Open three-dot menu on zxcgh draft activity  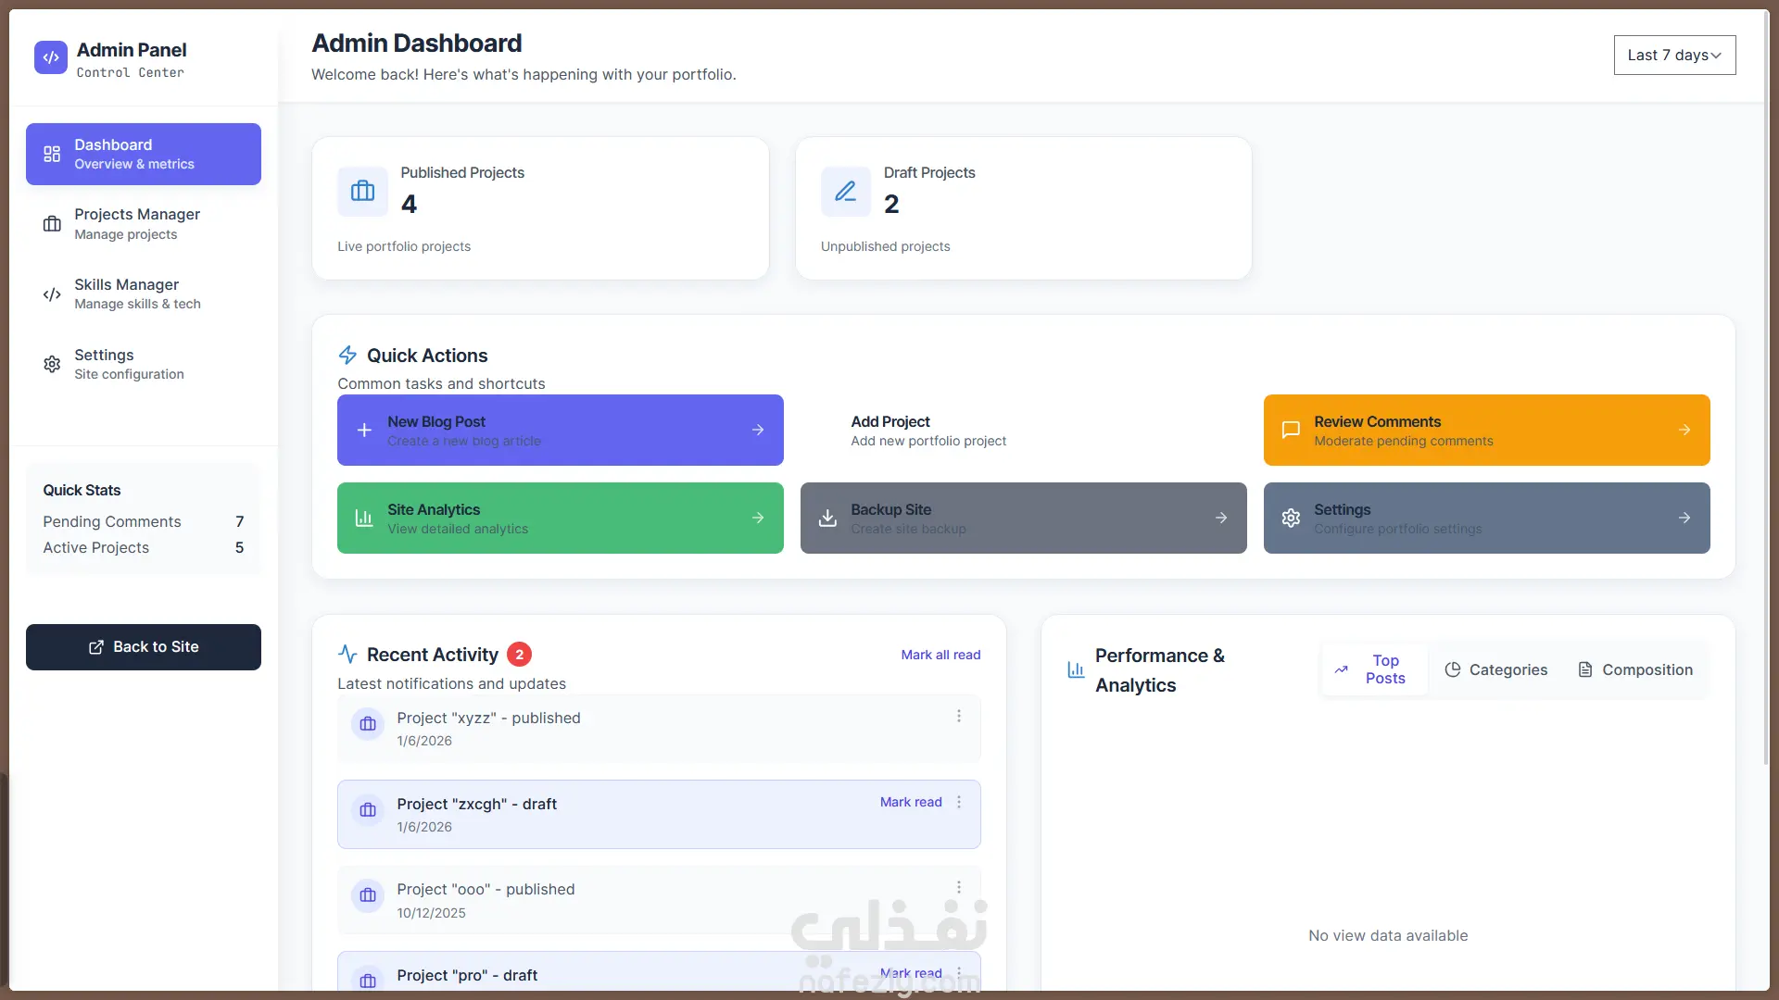(x=959, y=802)
